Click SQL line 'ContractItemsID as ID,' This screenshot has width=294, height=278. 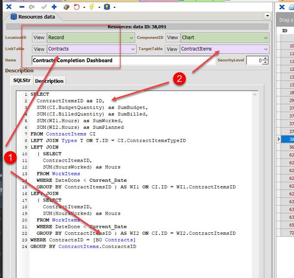[x=70, y=101]
